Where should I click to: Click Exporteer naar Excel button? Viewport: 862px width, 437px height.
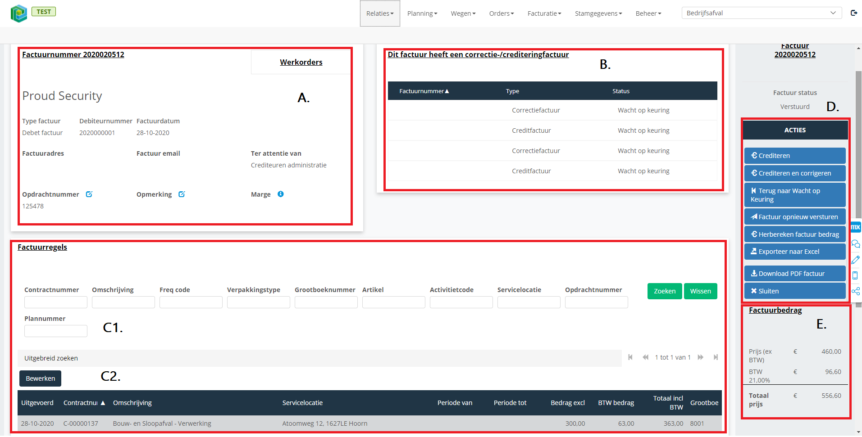pyautogui.click(x=795, y=252)
